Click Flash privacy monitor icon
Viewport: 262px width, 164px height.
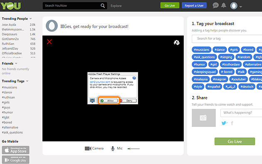pyautogui.click(x=92, y=100)
